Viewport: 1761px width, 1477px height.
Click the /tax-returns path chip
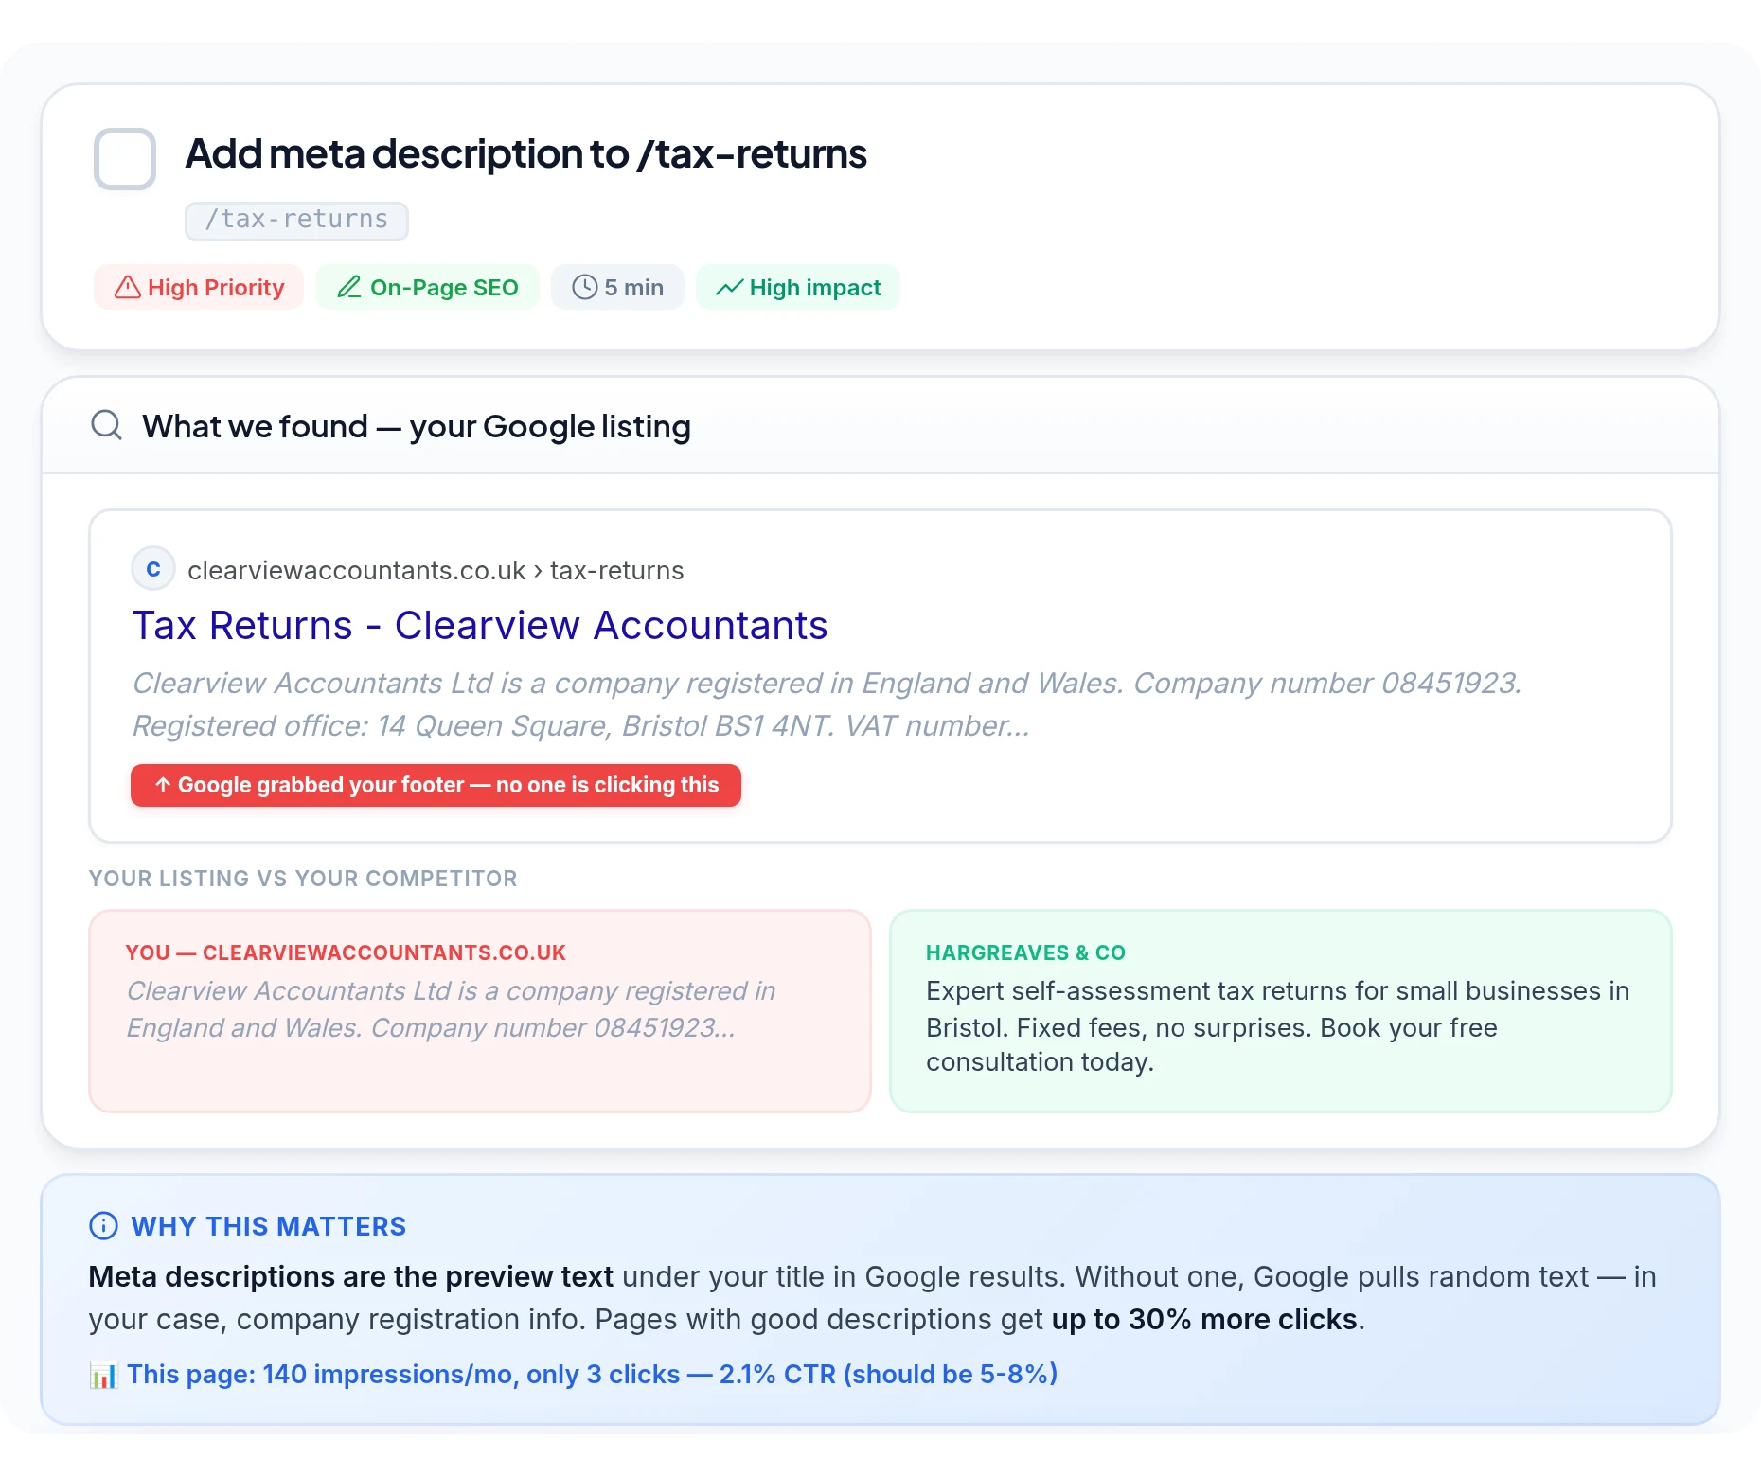point(296,220)
